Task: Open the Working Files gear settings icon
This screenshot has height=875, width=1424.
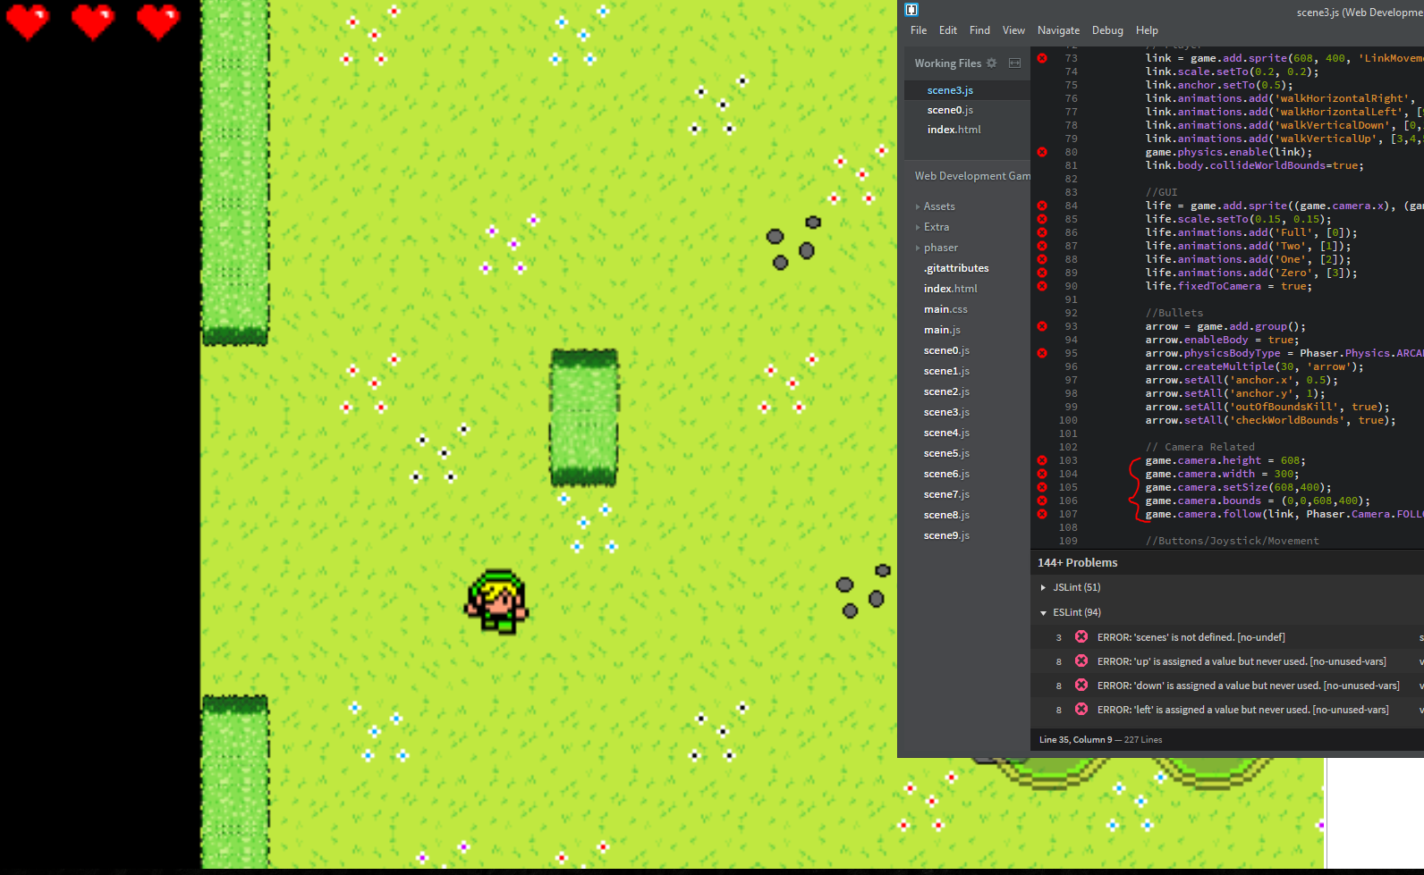Action: point(991,63)
